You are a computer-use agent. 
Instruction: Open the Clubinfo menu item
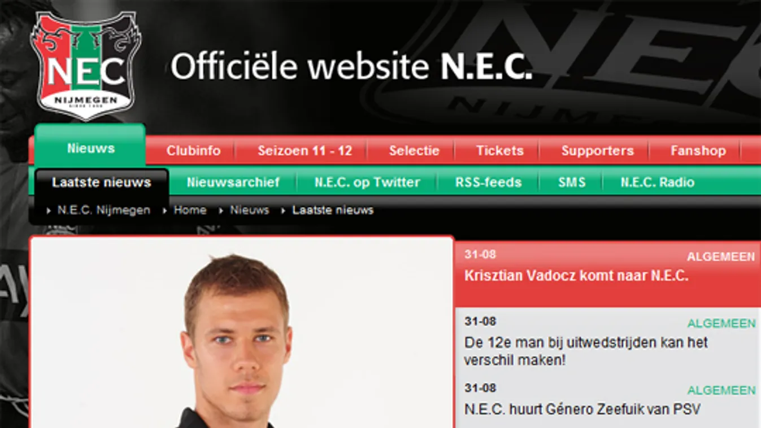pyautogui.click(x=193, y=151)
